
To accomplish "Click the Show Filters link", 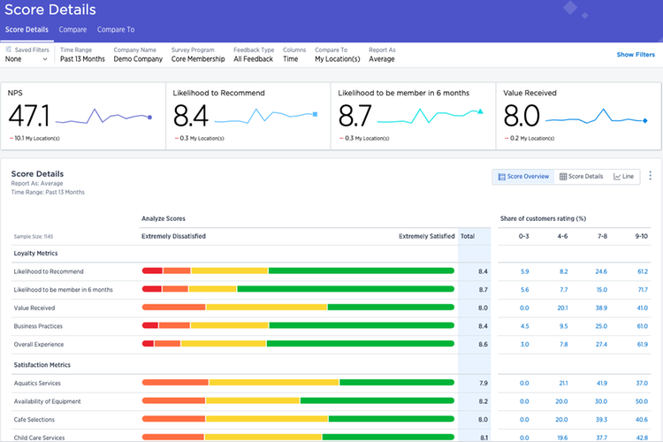I will tap(636, 55).
